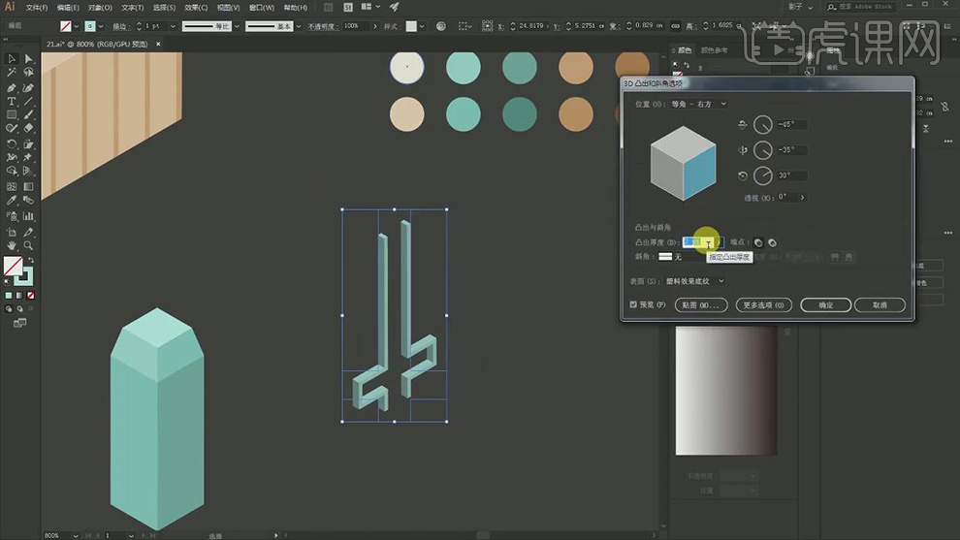
Task: Select the Type tool
Action: tap(12, 101)
